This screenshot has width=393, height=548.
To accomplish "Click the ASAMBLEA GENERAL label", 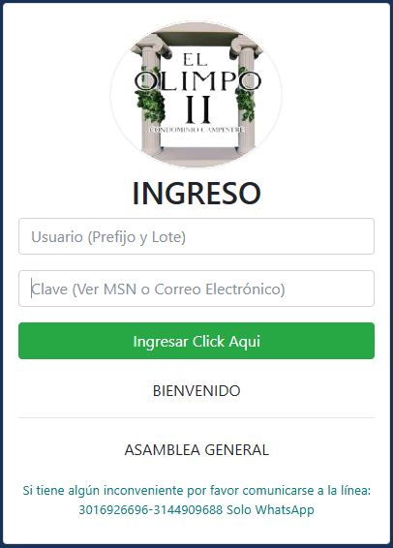I will (196, 450).
